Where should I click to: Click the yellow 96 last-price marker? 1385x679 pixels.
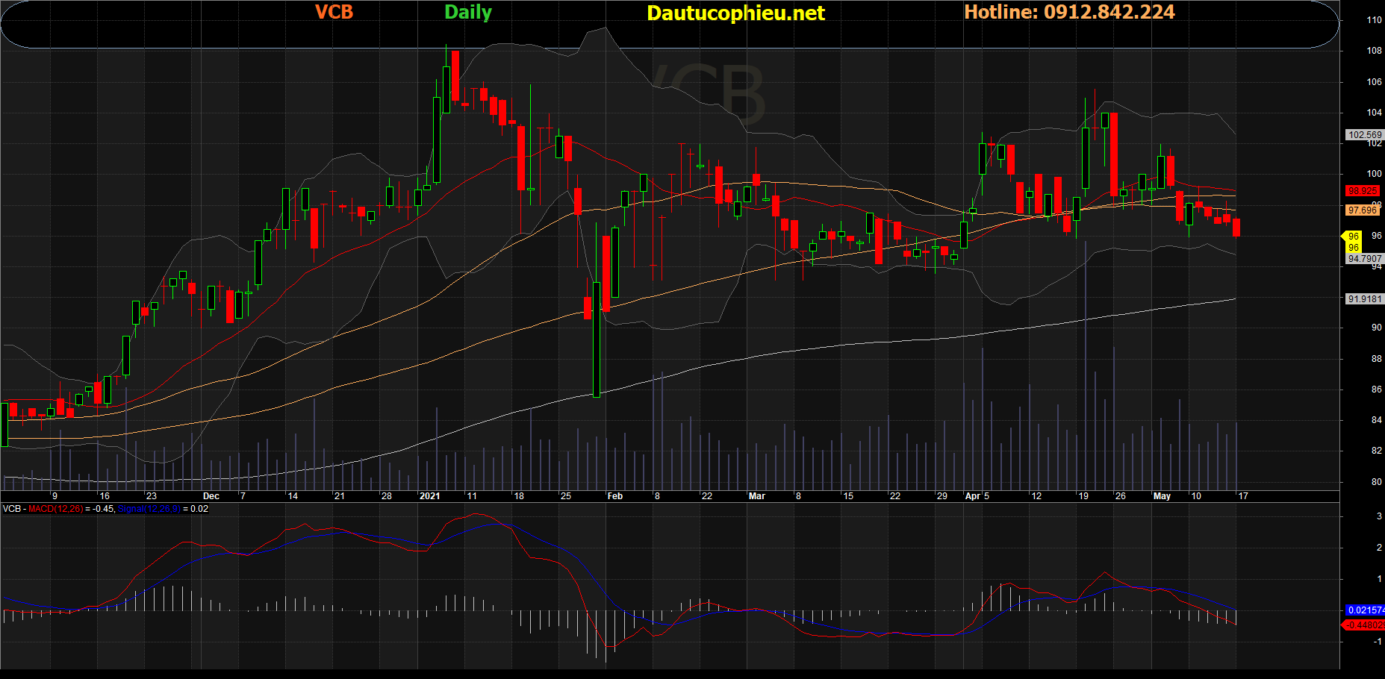click(x=1353, y=237)
